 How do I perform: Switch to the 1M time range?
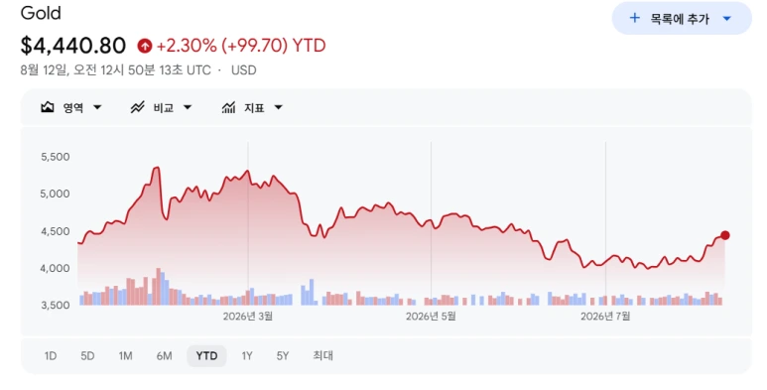coord(125,355)
